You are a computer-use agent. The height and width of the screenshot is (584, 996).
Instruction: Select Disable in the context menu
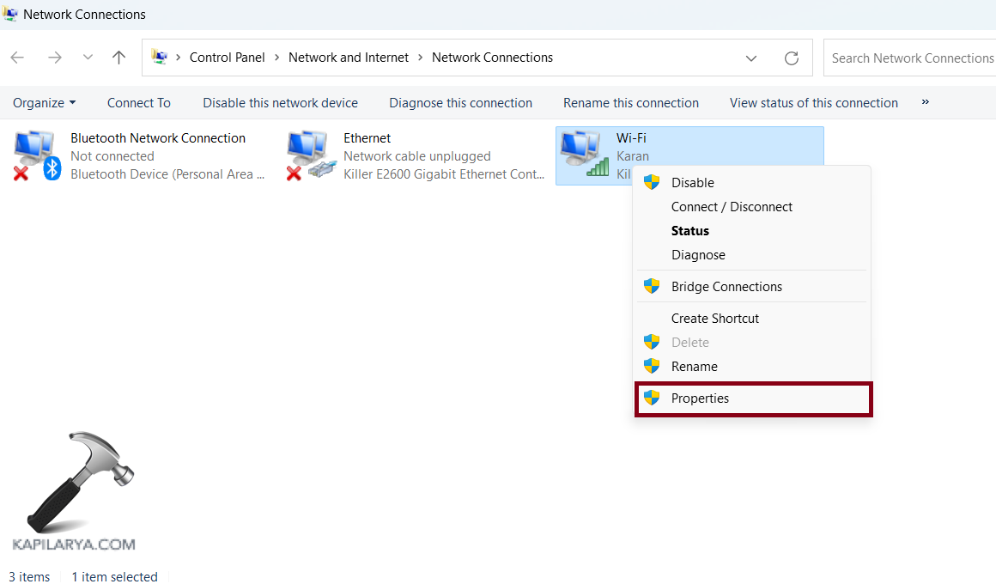click(x=692, y=183)
